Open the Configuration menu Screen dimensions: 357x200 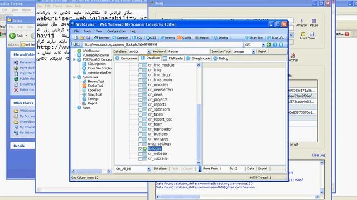(x=116, y=31)
